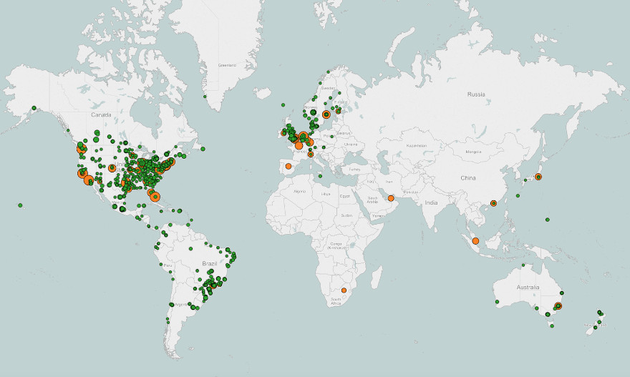
Task: Click the Canada country label
Action: click(101, 114)
